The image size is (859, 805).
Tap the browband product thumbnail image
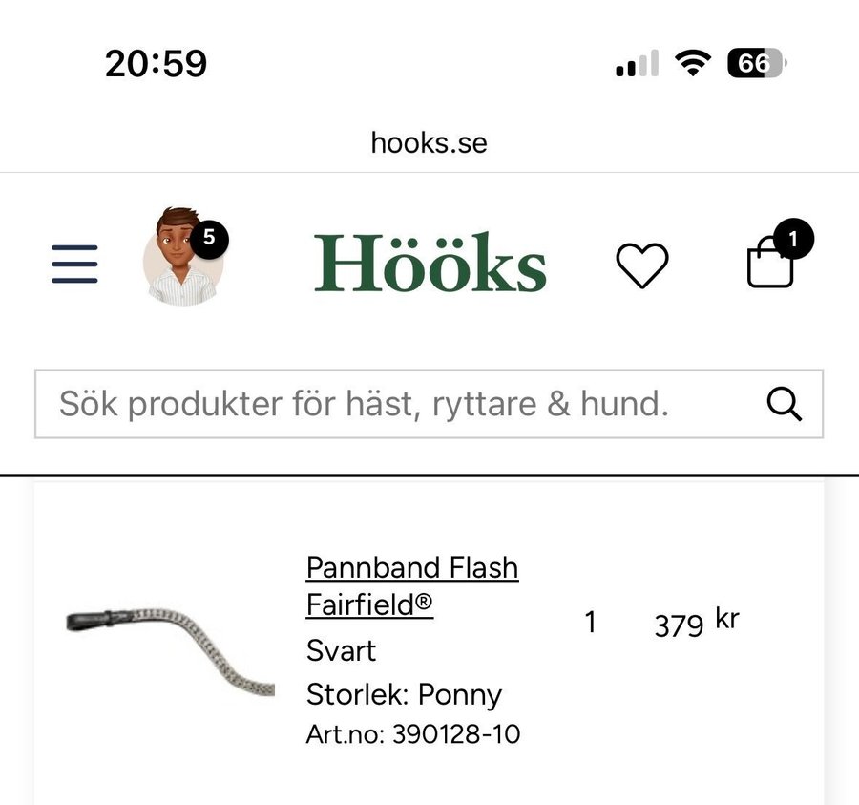170,650
